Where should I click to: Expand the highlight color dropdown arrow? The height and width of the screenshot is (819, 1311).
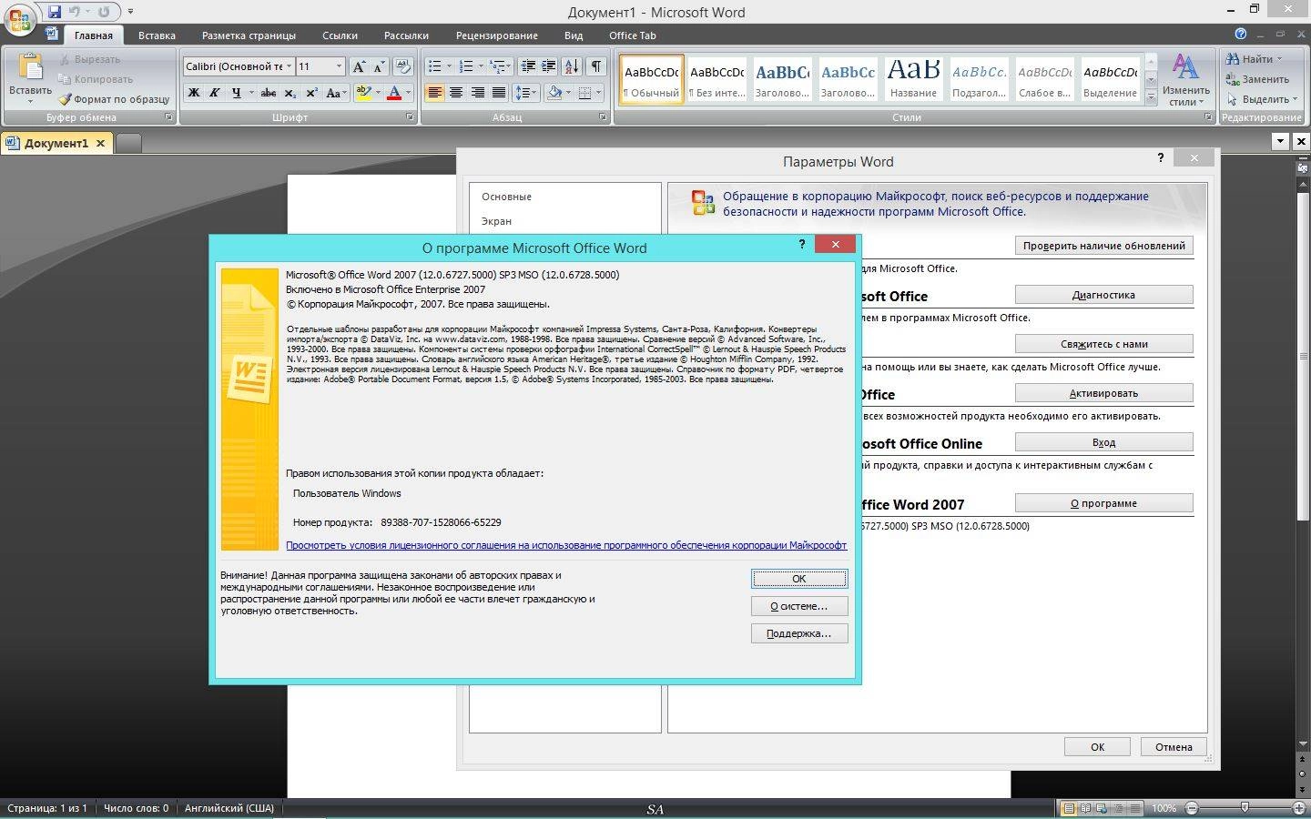[377, 93]
